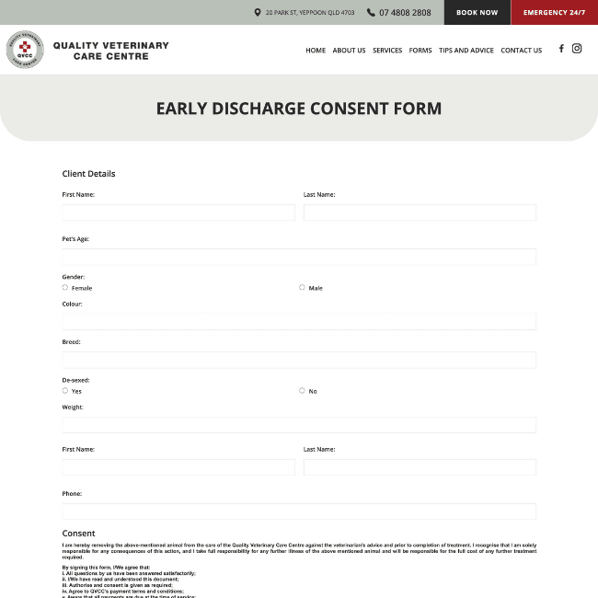Open the Contact Us page
Image resolution: width=598 pixels, height=598 pixels.
point(521,51)
